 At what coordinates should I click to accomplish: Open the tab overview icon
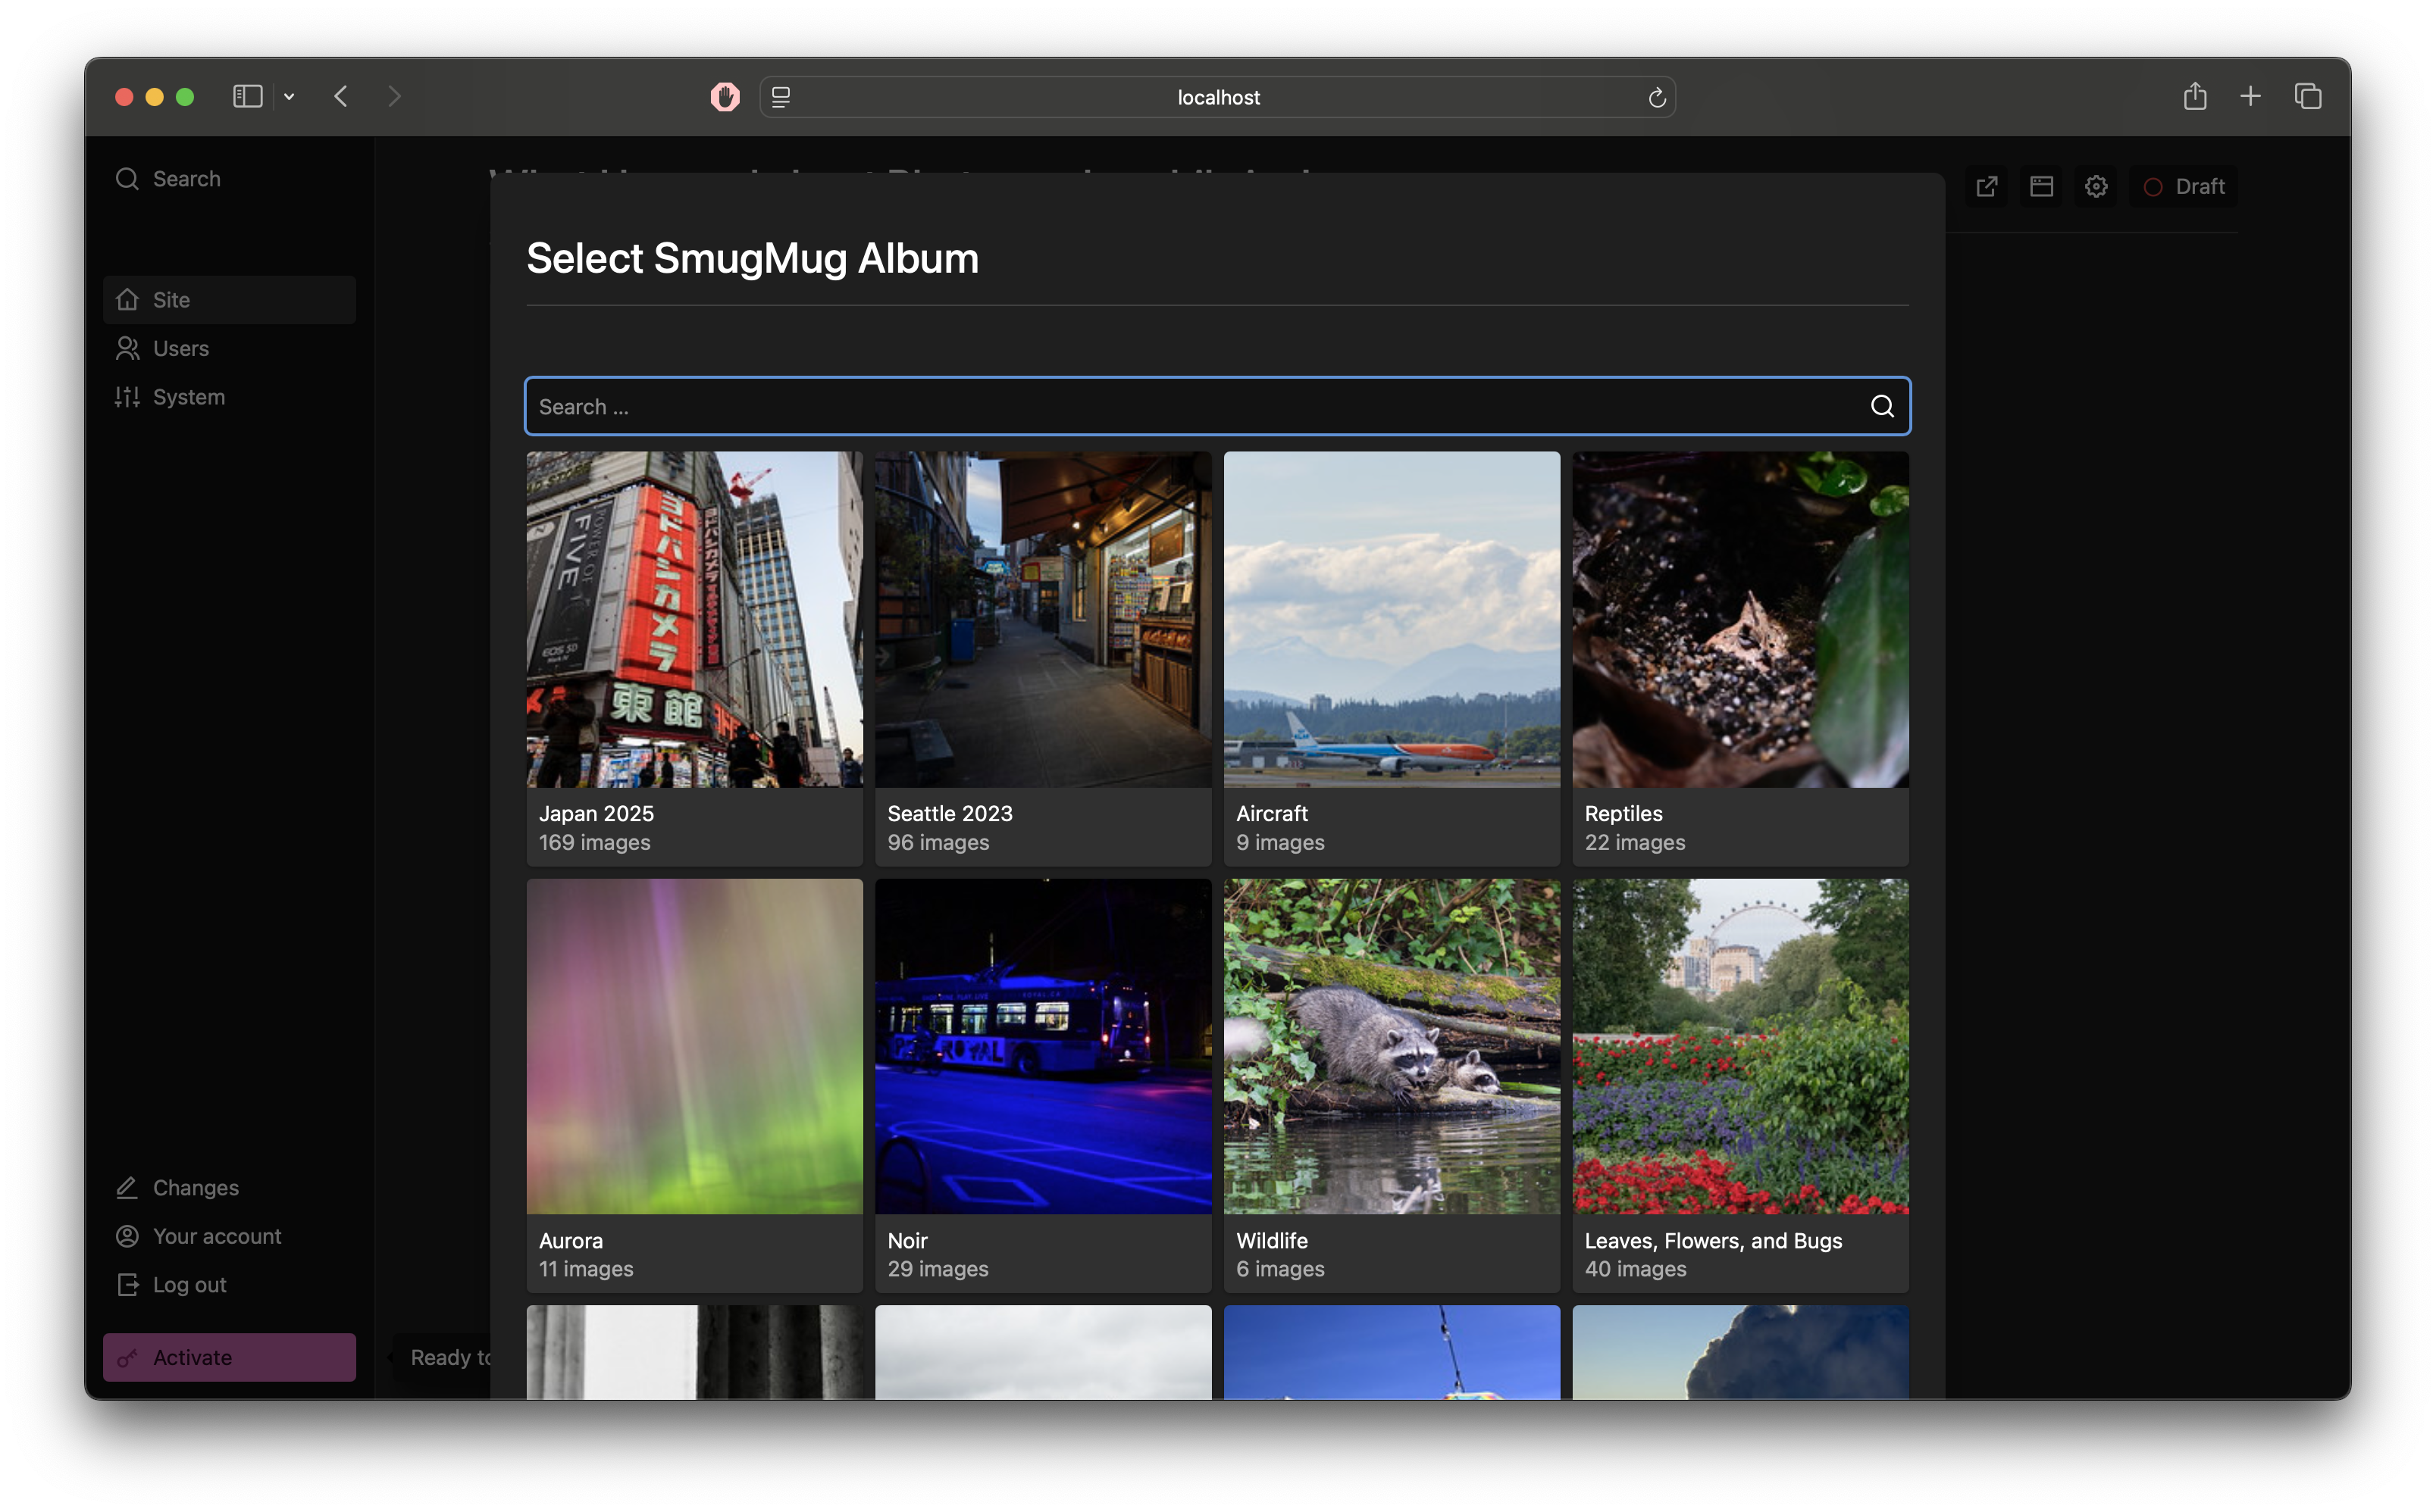pyautogui.click(x=2308, y=97)
